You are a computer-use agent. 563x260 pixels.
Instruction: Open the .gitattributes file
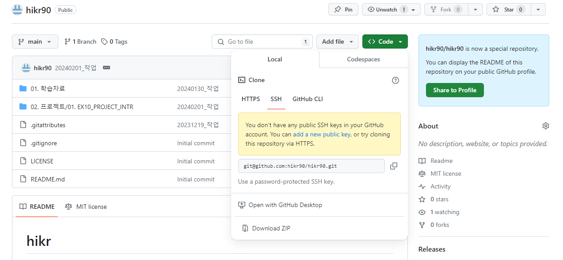click(48, 125)
